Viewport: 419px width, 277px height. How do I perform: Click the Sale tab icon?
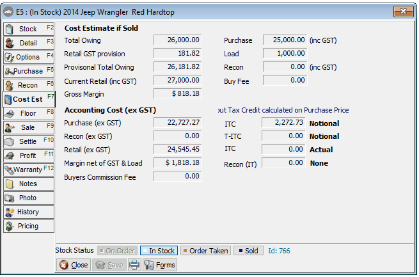click(10, 128)
